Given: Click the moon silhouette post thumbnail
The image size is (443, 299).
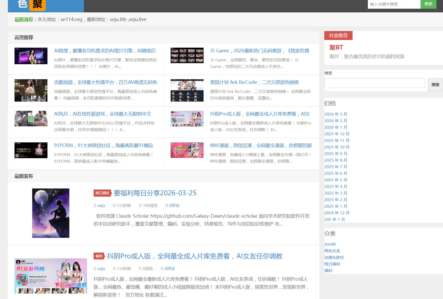Looking at the screenshot, I should pos(51,213).
